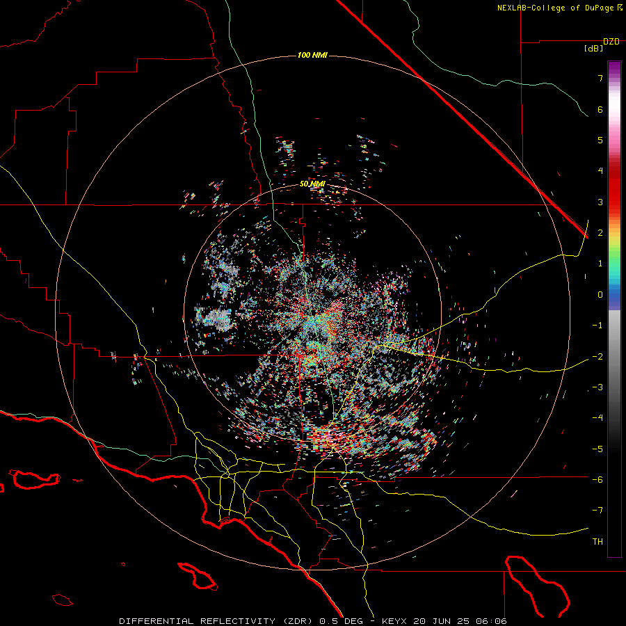Click the TH threshold label on the scale
The height and width of the screenshot is (626, 626).
pos(597,542)
